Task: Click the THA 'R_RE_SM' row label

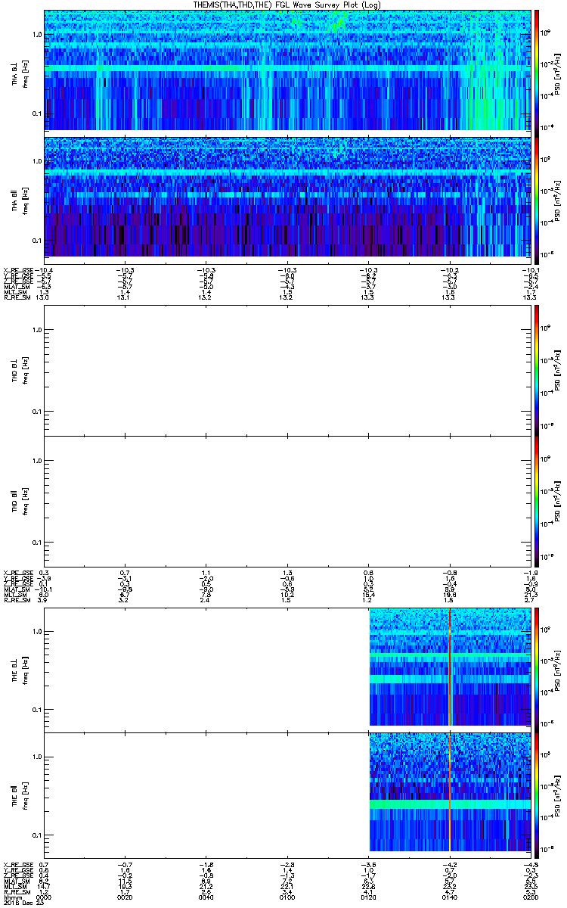Action: (x=16, y=298)
